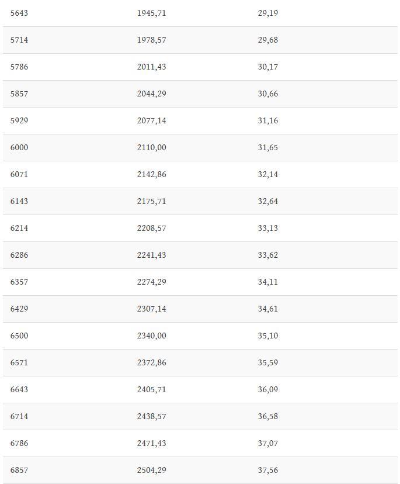
Task: Select the 6357 table entry
Action: tap(19, 282)
